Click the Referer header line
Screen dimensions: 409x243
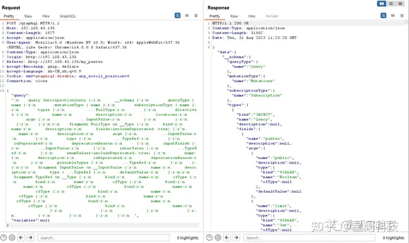(55, 62)
